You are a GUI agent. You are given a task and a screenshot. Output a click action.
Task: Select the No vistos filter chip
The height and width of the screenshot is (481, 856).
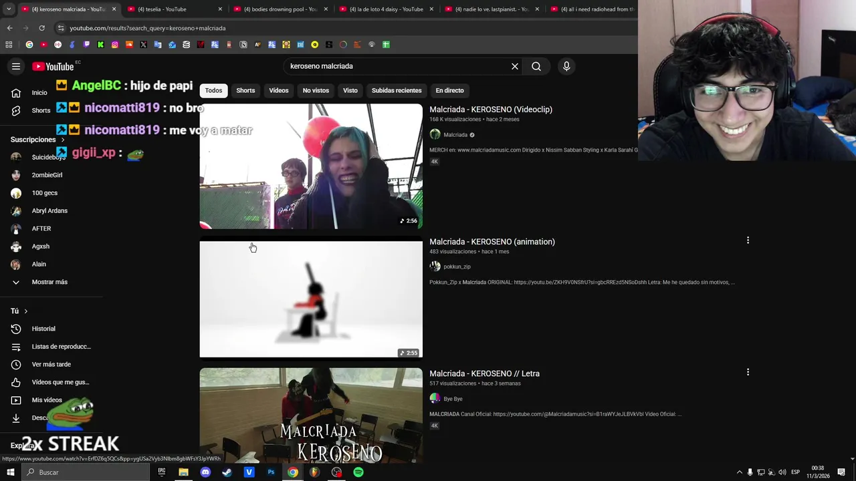(316, 90)
